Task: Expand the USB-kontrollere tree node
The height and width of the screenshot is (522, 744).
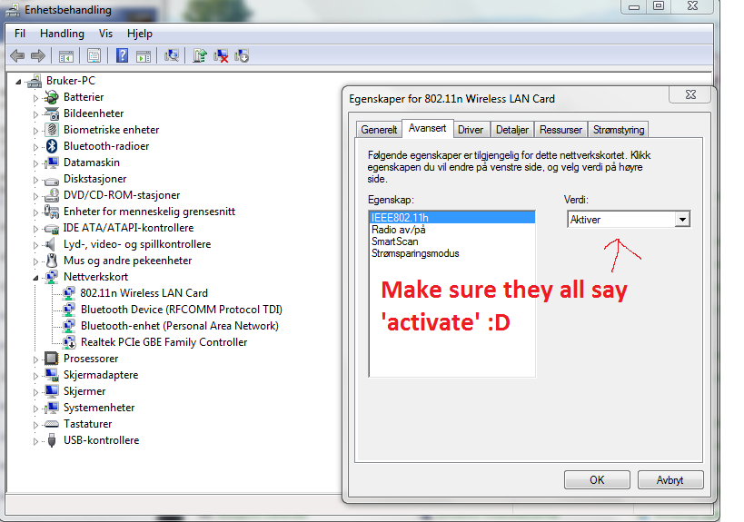Action: click(35, 441)
